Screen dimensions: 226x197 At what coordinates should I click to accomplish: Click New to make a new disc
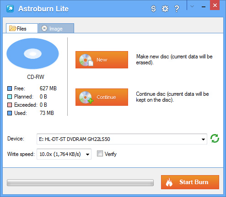point(102,60)
